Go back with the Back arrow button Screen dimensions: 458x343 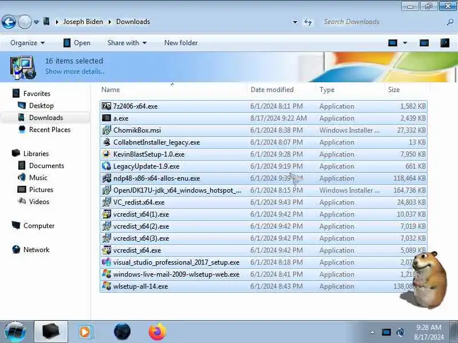[9, 22]
